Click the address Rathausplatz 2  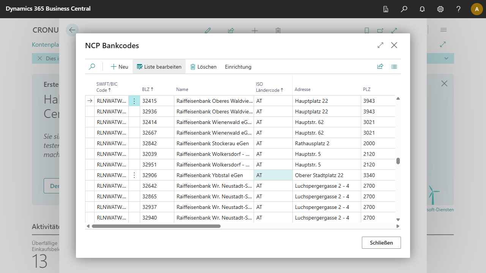[x=312, y=143]
